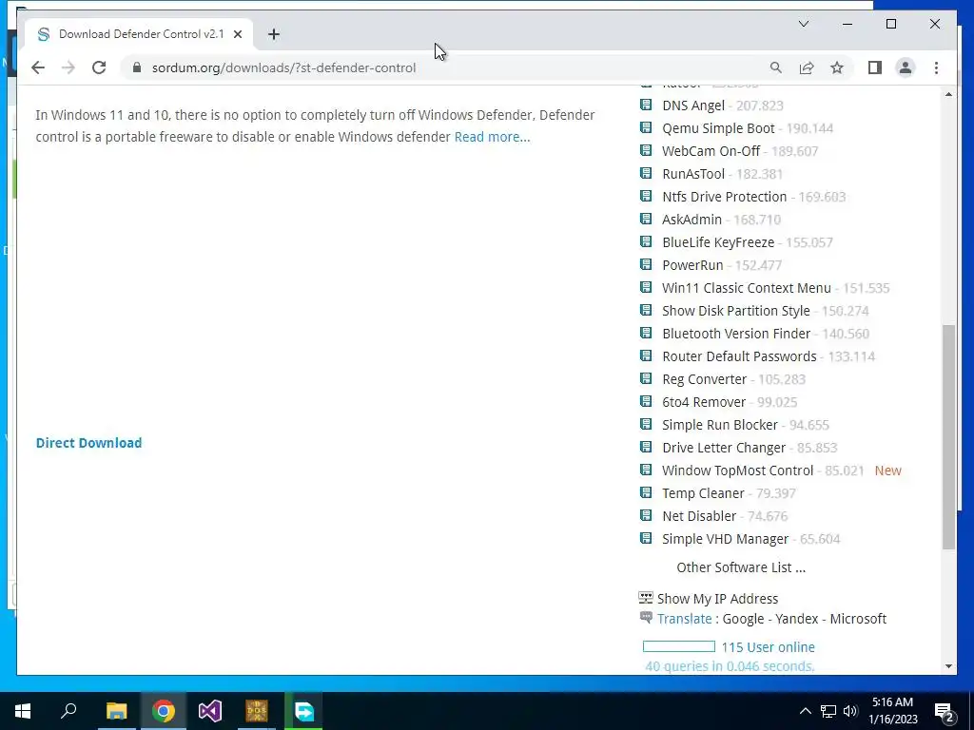Image resolution: width=974 pixels, height=730 pixels.
Task: Show hidden system tray icons
Action: click(805, 711)
